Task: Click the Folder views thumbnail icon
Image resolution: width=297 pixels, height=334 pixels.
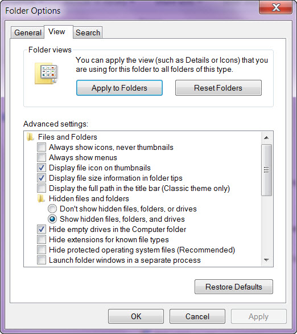Action: [x=46, y=73]
